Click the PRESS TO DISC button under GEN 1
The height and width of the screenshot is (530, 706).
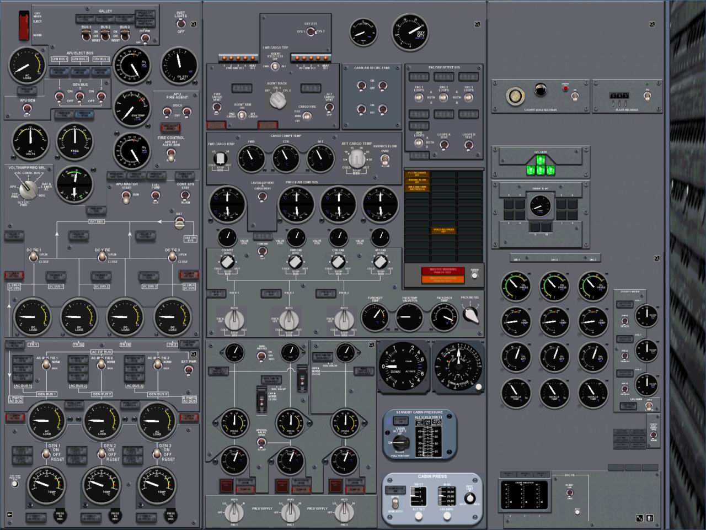[x=60, y=516]
